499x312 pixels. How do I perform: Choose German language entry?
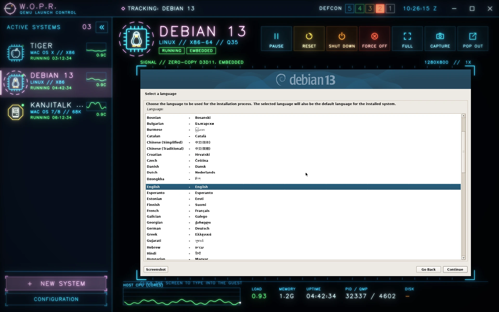(303, 228)
